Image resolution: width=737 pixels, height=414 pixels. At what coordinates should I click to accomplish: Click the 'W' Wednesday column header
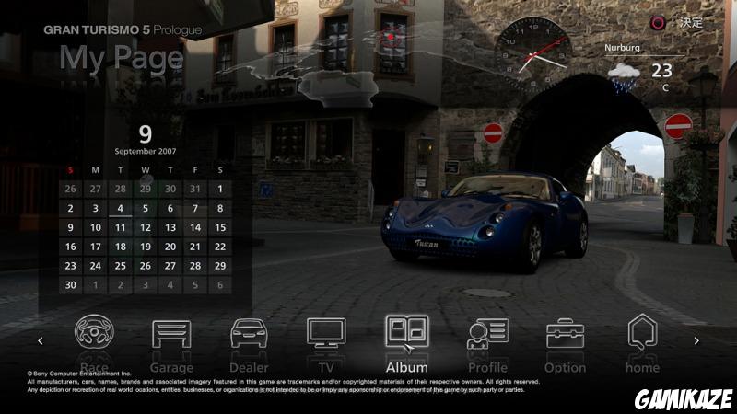pos(146,170)
